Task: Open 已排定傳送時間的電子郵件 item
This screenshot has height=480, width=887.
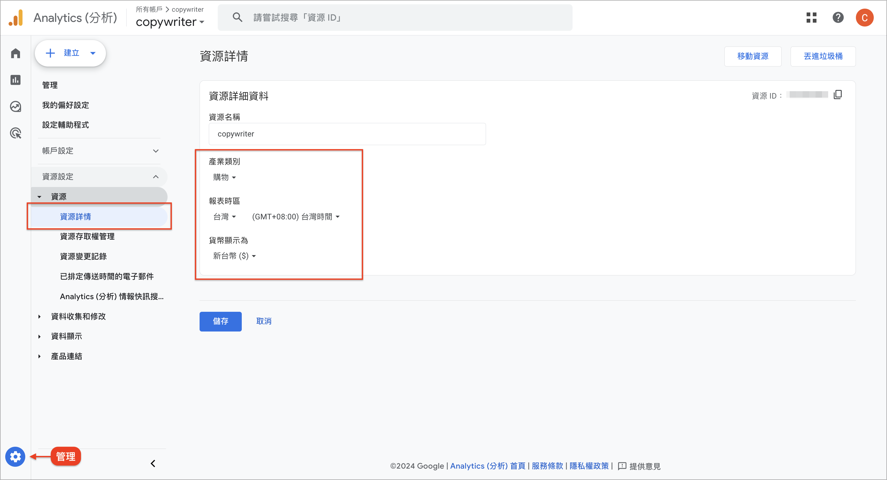Action: (x=107, y=276)
